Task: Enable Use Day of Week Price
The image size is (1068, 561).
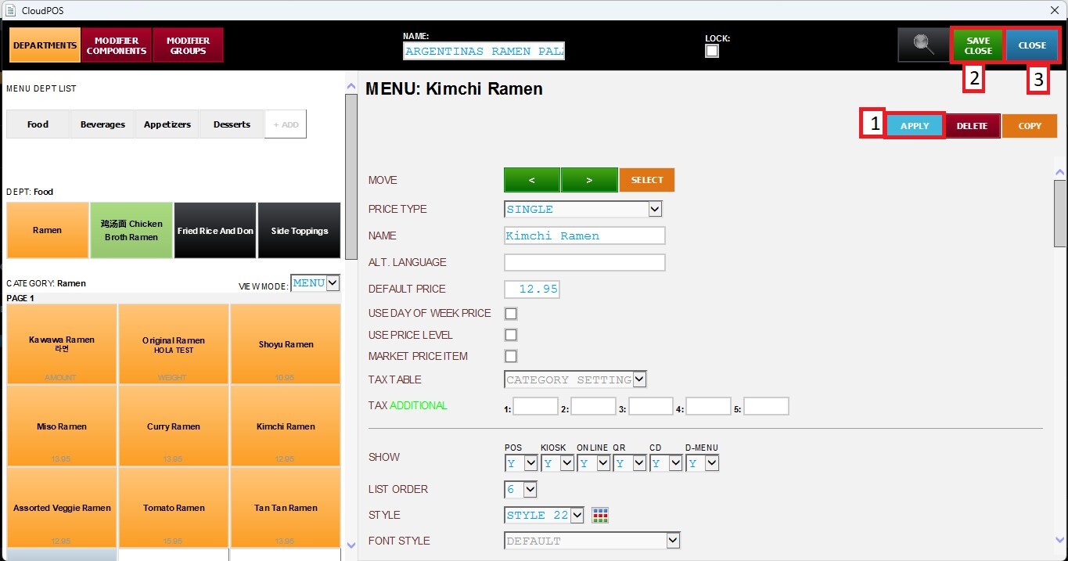Action: click(x=511, y=314)
